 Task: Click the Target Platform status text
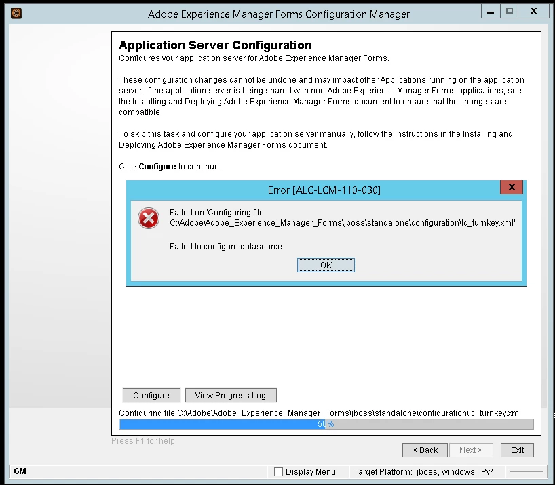point(423,472)
